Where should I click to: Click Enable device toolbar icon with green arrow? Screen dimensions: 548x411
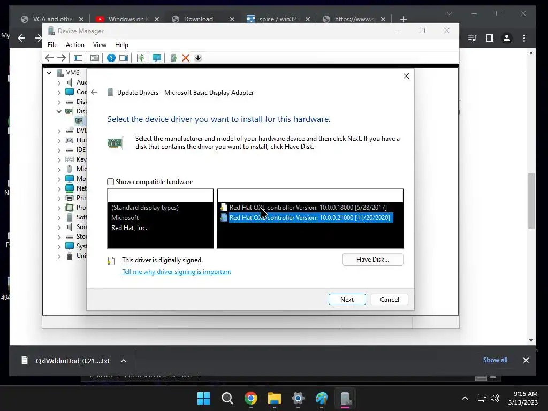173,58
